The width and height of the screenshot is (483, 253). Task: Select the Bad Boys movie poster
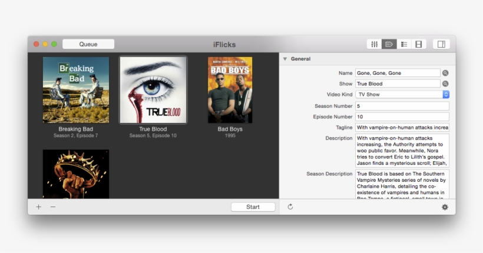pos(230,89)
